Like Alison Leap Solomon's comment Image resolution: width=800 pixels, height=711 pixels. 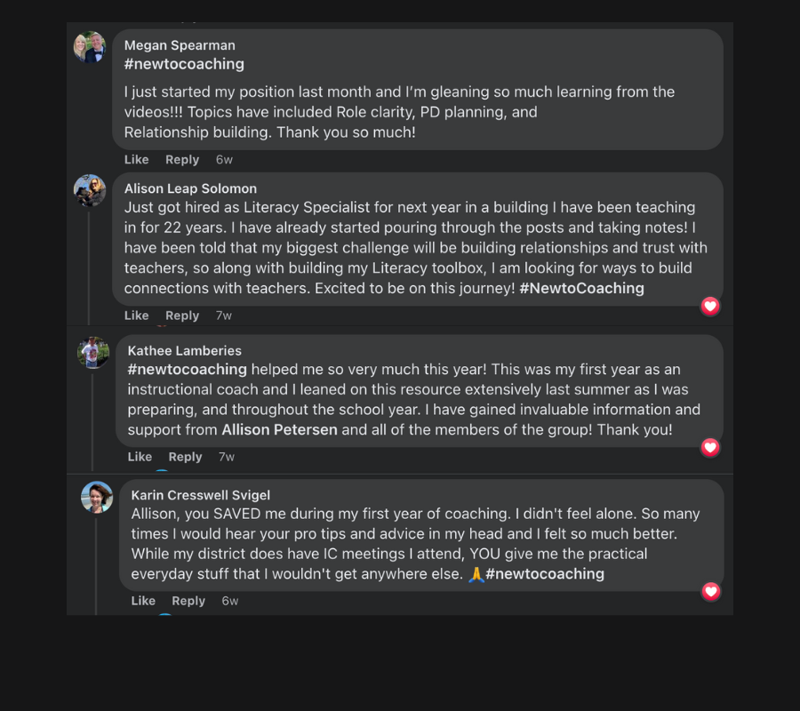point(136,316)
